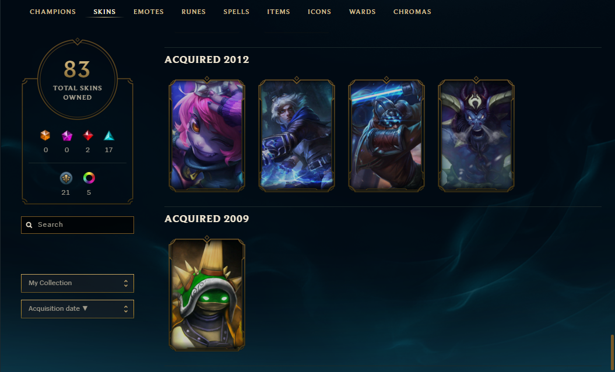
Task: Click the teal Epic skin gem icon
Action: click(x=109, y=136)
